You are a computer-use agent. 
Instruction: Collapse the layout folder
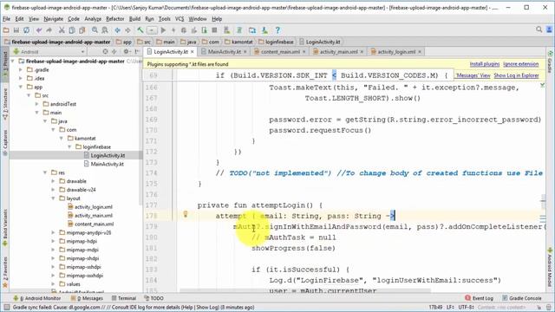coord(54,198)
